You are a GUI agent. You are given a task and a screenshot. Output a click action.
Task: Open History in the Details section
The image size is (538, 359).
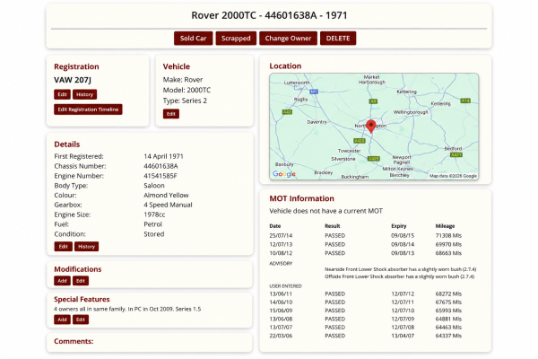coord(86,246)
